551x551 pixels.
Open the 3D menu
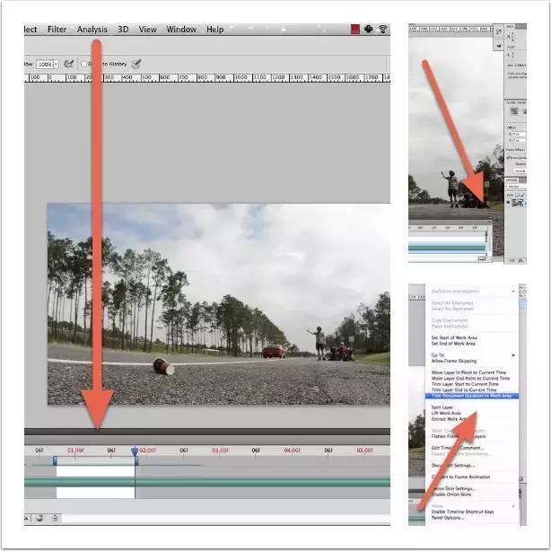tap(123, 30)
